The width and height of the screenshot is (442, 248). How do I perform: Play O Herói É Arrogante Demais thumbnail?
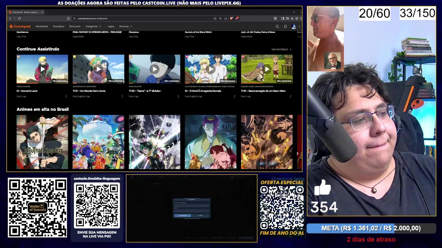coord(211,69)
